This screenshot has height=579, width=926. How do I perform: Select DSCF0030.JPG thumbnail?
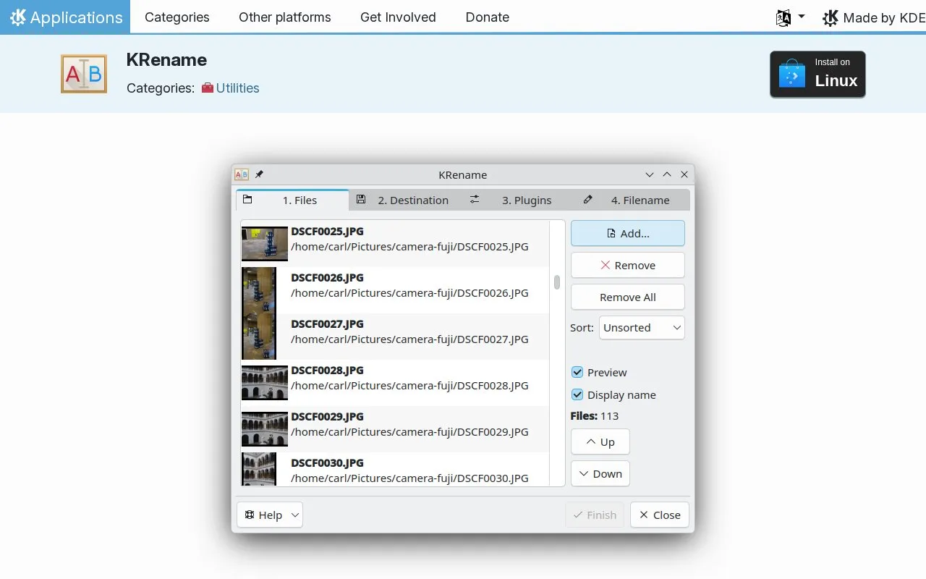[x=259, y=469]
